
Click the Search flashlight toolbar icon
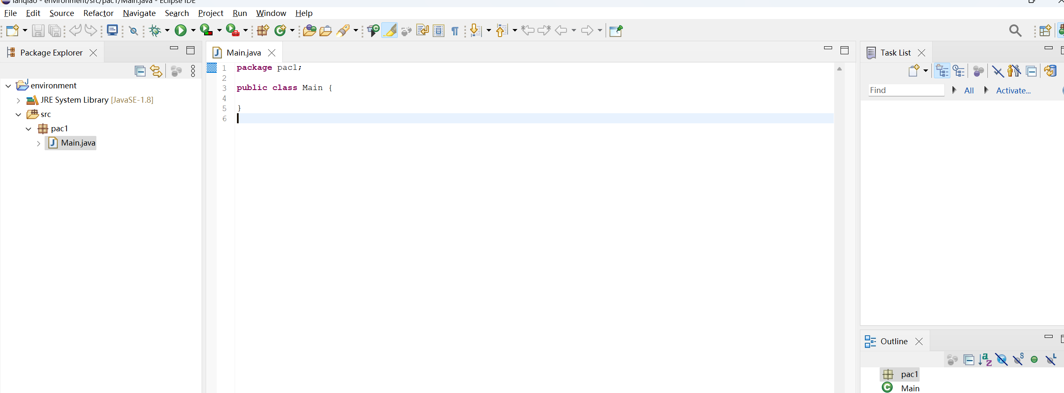pyautogui.click(x=343, y=30)
